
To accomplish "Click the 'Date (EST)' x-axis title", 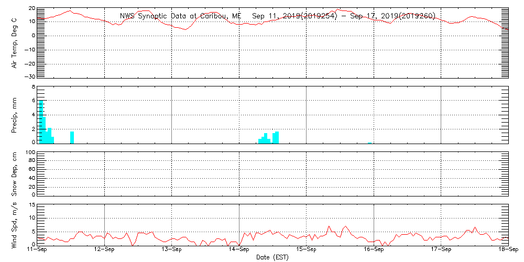I will (x=272, y=257).
